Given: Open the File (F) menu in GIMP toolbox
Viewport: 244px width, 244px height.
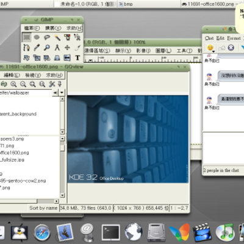Looking at the screenshot, I should (x=32, y=28).
